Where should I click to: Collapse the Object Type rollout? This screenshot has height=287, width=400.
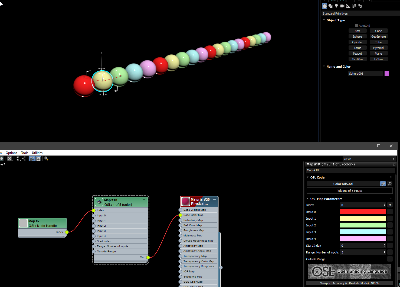(324, 20)
